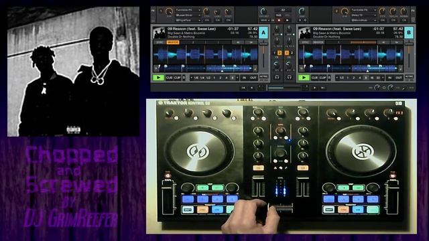Show larger loop sizes on Deck A
429x241 pixels.
click(x=237, y=78)
